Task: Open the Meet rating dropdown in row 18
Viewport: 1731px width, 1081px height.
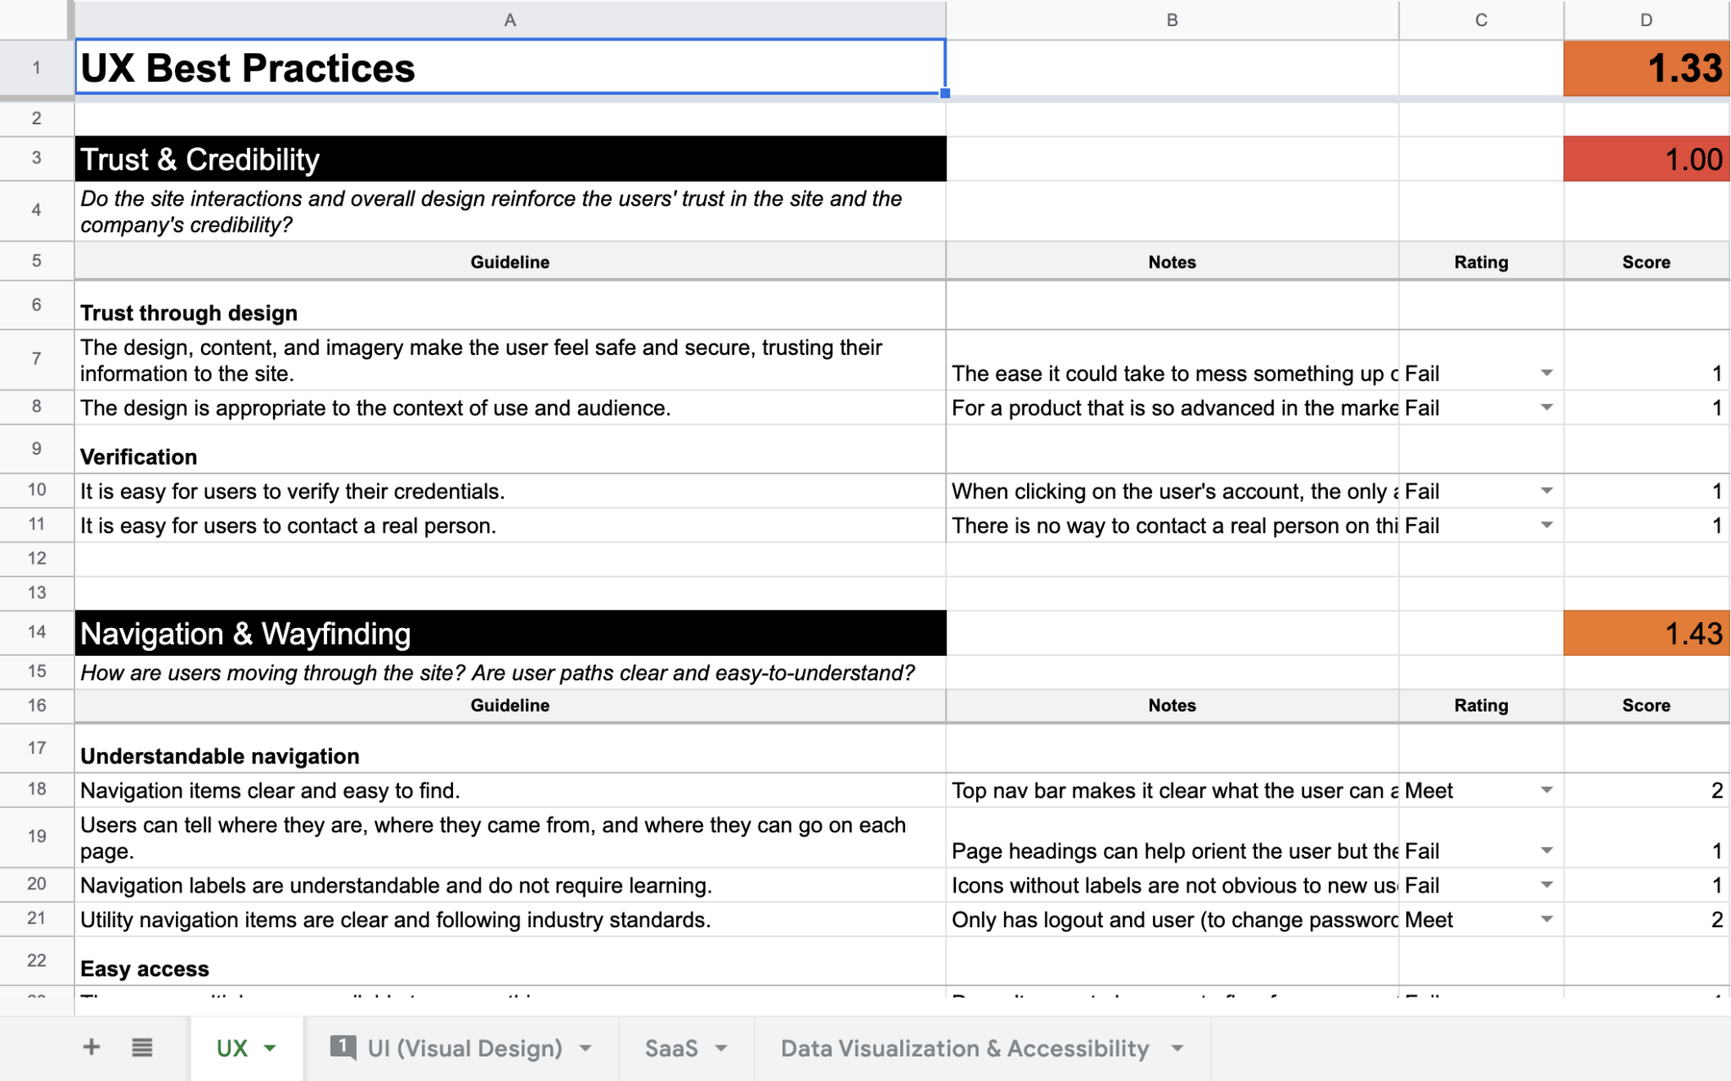Action: (x=1547, y=790)
